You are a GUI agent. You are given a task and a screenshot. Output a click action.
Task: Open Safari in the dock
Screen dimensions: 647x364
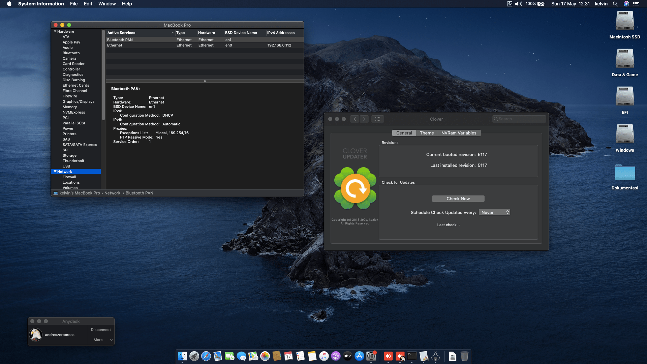[x=206, y=356]
